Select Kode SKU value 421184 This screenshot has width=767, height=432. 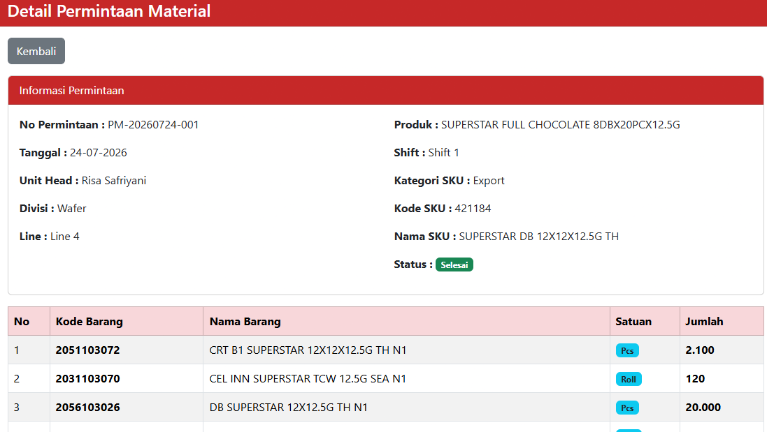coord(473,209)
